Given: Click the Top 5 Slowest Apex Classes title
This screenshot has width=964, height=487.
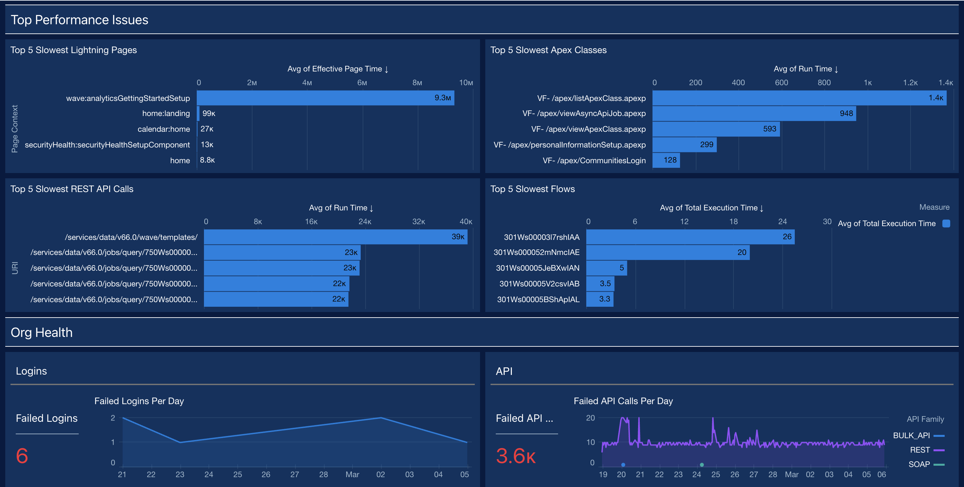Looking at the screenshot, I should (549, 50).
